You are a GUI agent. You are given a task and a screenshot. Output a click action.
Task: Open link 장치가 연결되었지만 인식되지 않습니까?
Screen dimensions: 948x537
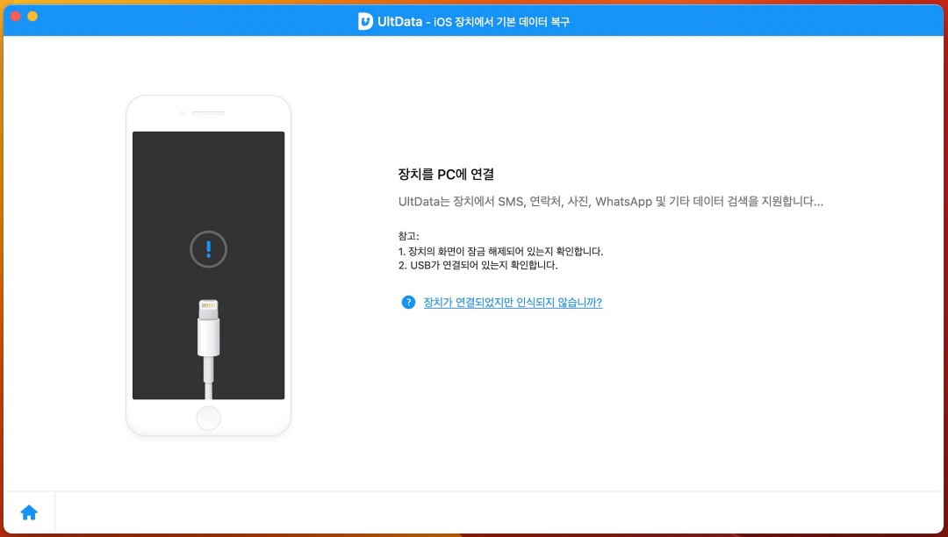tap(513, 302)
